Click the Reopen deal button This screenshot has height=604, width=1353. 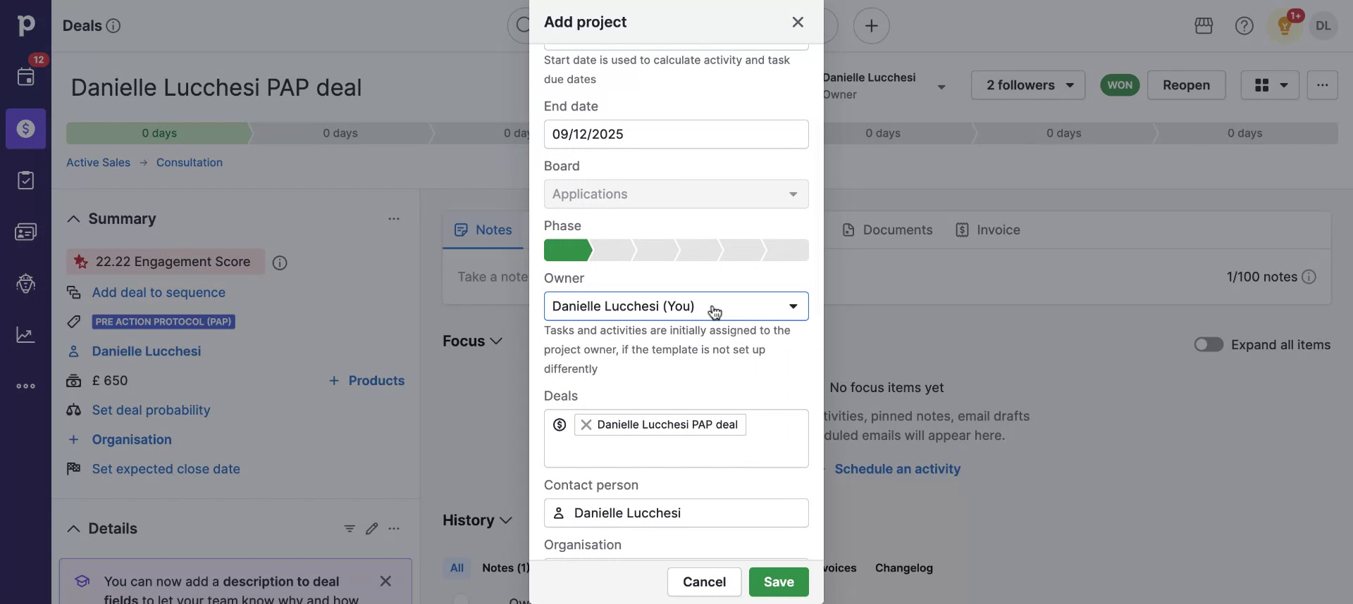click(x=1186, y=85)
